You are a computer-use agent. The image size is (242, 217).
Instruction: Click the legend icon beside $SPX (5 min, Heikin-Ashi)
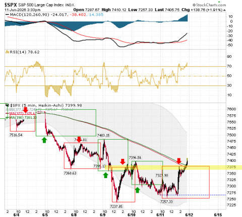click(x=7, y=105)
